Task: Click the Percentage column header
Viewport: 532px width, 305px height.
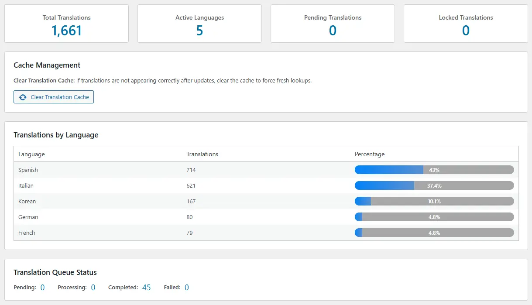Action: point(370,154)
